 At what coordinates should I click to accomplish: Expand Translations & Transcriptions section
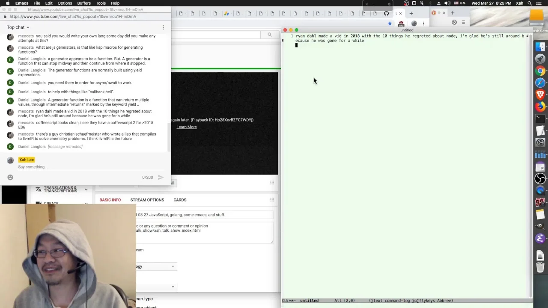coord(63,189)
